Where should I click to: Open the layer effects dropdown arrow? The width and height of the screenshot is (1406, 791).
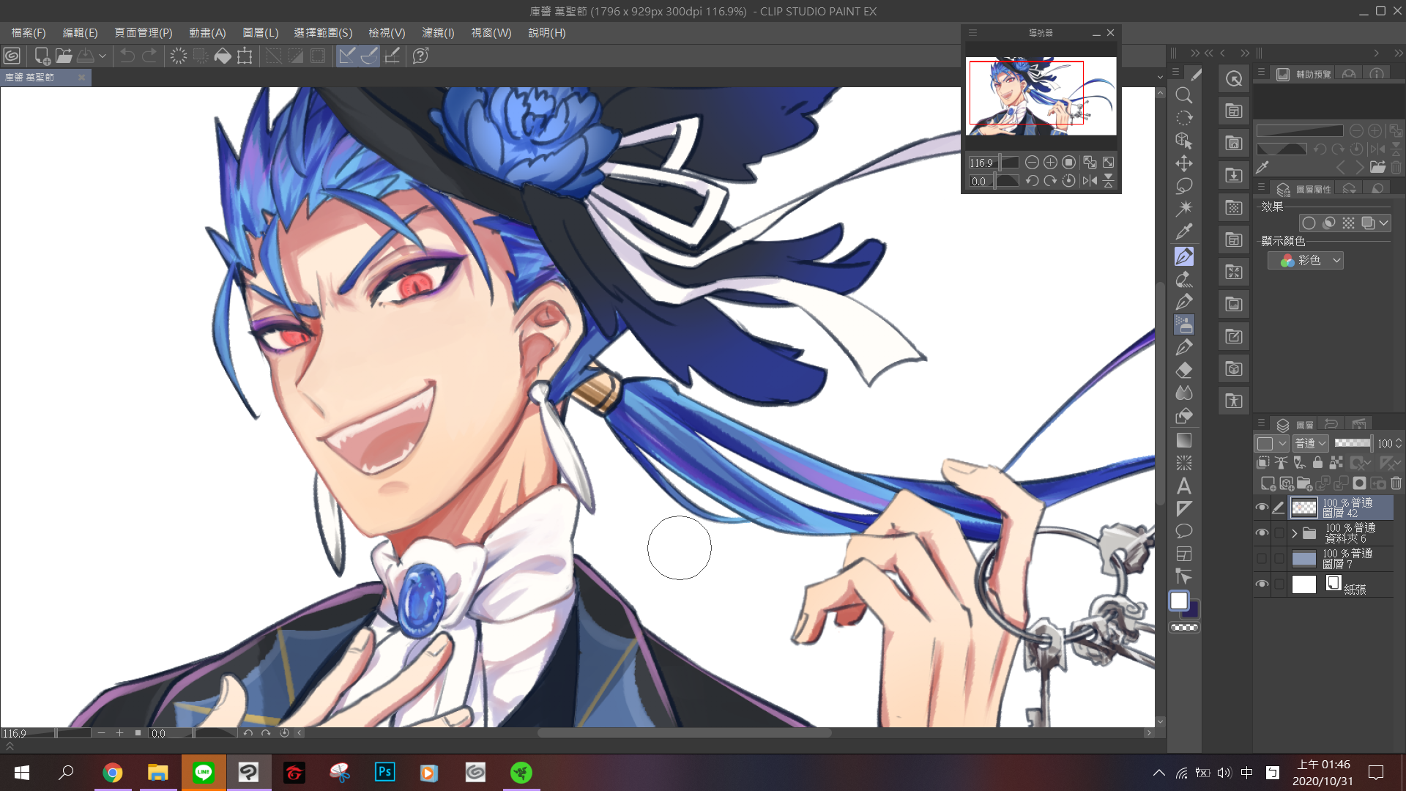(x=1383, y=223)
